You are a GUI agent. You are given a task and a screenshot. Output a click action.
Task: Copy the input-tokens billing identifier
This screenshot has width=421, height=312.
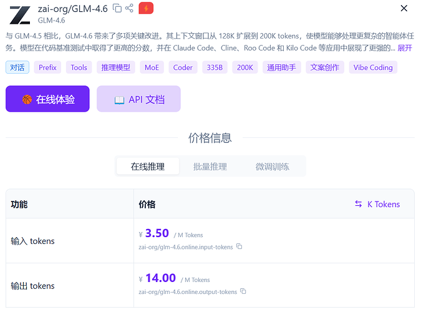(239, 246)
